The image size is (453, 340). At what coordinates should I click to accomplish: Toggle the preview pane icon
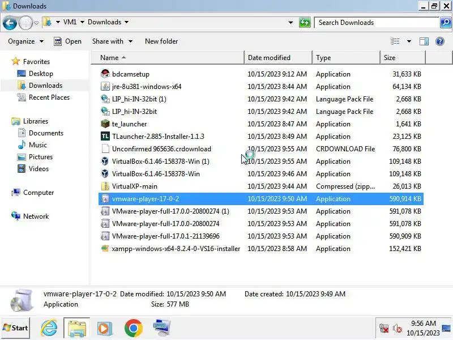pos(424,41)
